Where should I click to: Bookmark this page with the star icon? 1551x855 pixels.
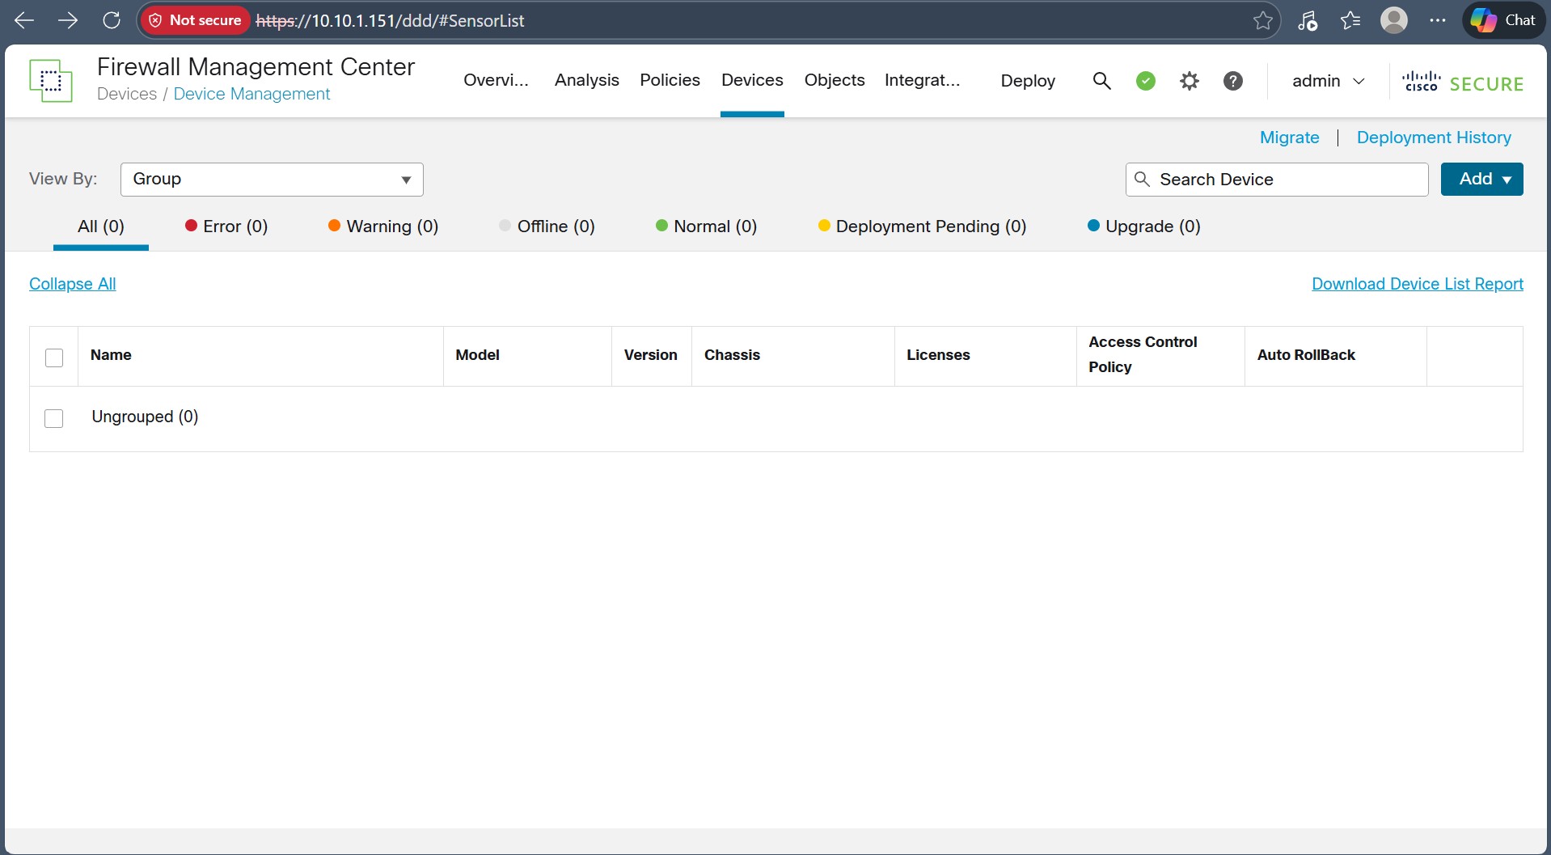pos(1262,20)
